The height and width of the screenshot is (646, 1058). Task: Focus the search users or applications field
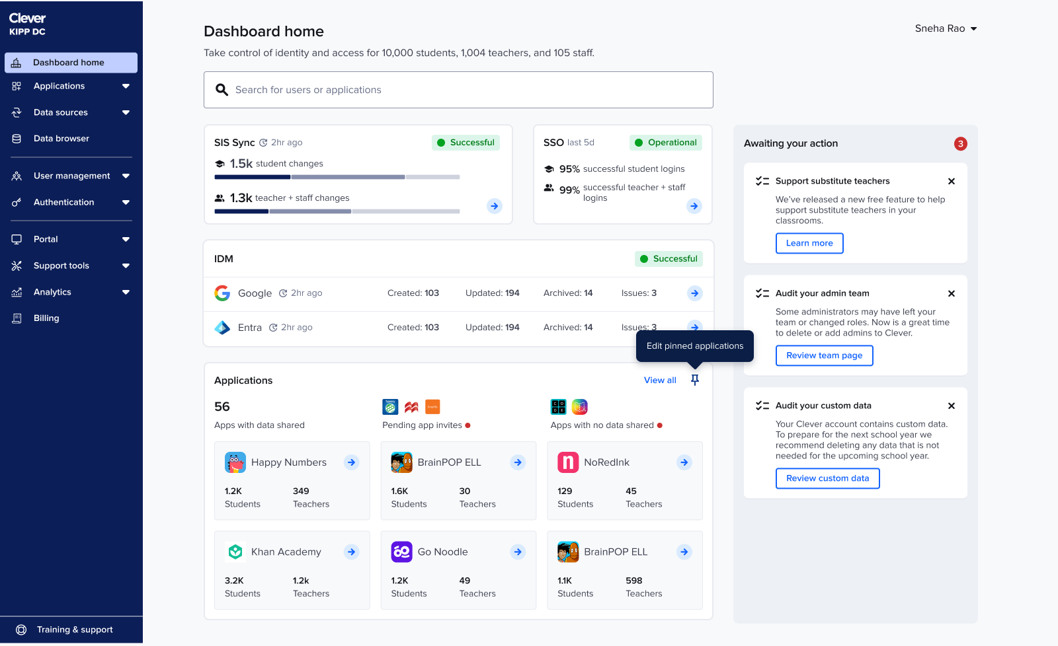click(458, 90)
